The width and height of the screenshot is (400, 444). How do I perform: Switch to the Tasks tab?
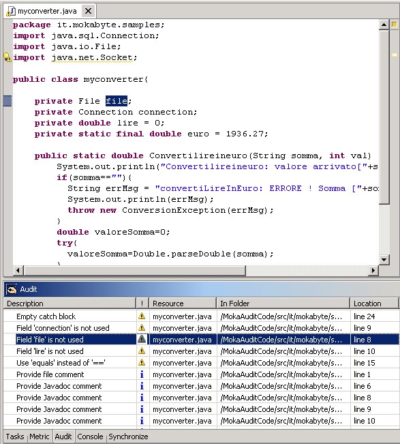[15, 436]
